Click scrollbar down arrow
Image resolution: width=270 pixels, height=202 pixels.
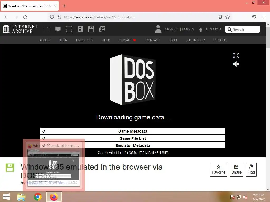tap(268, 189)
